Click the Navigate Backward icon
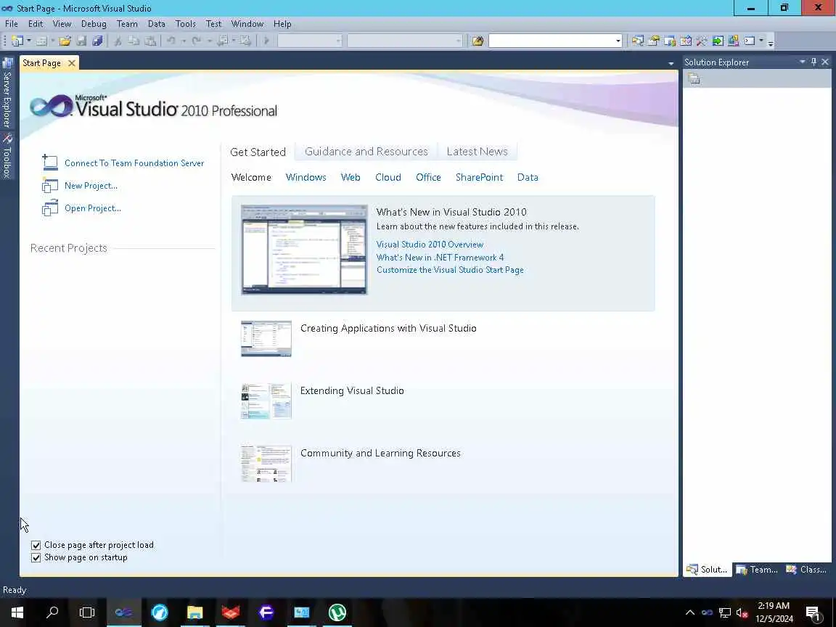Viewport: 836px width, 627px height. tap(223, 41)
